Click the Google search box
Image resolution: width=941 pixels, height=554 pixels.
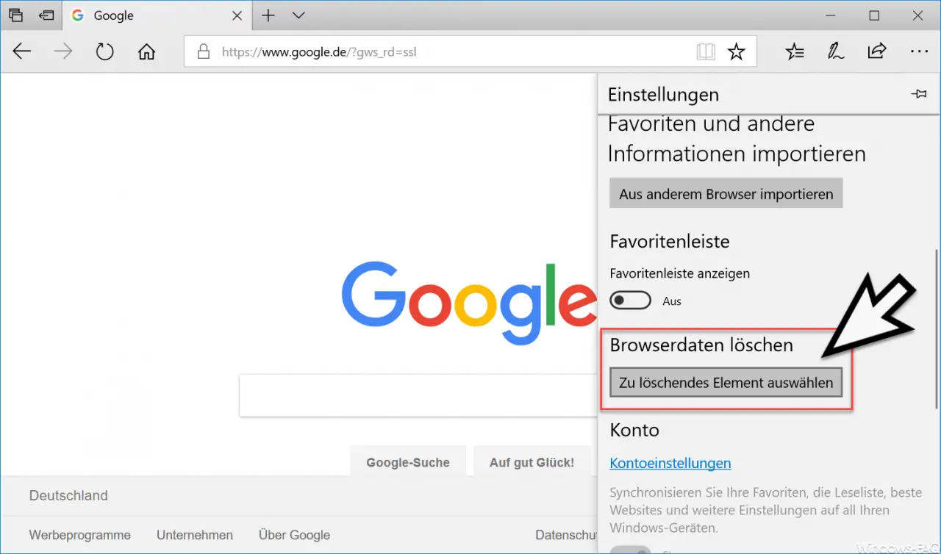(418, 395)
